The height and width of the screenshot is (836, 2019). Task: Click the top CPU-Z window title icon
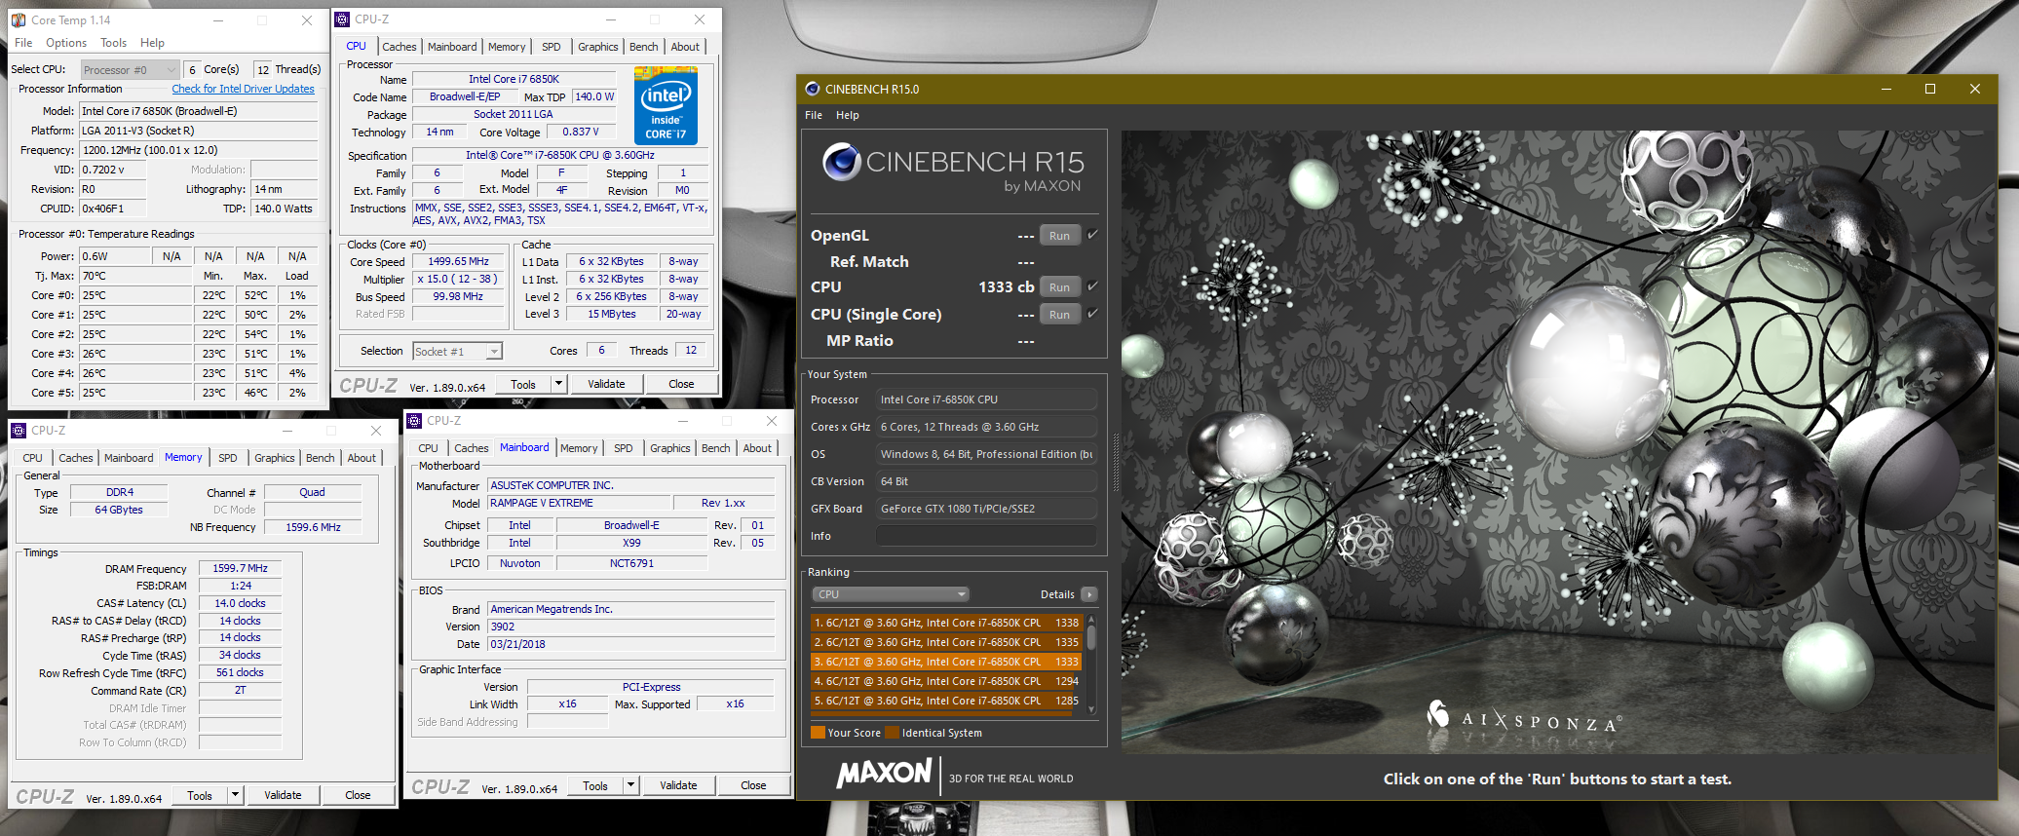coord(342,19)
